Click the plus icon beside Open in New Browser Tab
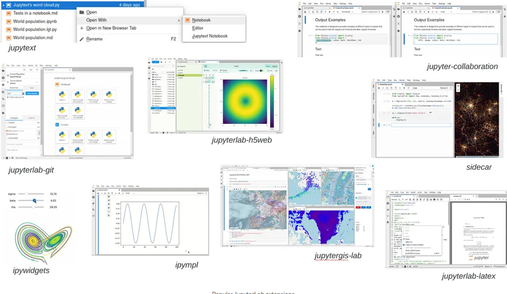Screen dimensions: 507x294 (82, 28)
